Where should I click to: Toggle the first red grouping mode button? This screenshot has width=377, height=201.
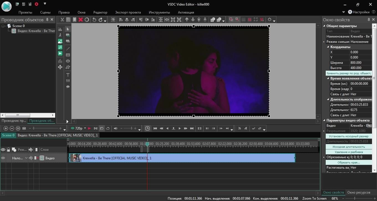click(231, 20)
